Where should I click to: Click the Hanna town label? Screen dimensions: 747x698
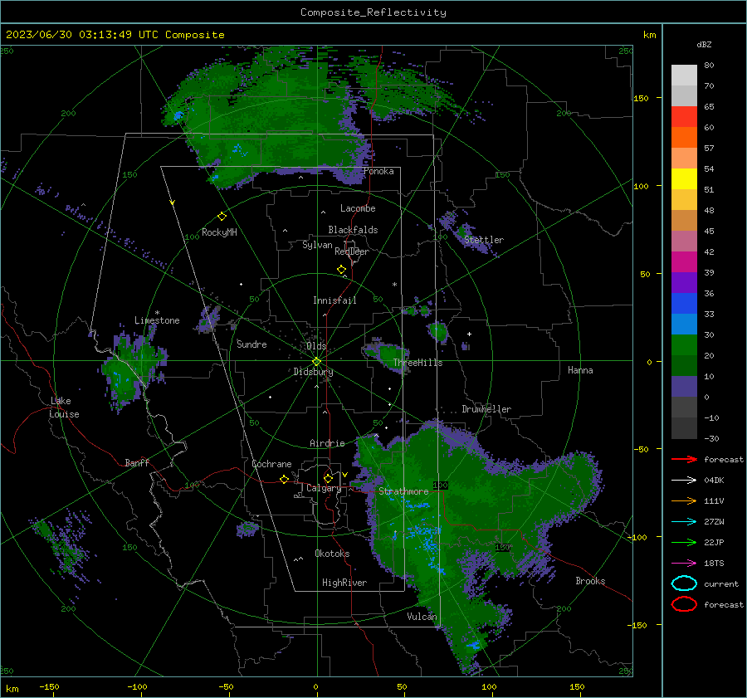click(580, 370)
